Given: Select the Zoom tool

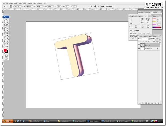Looking at the screenshot, I should coord(7,47).
